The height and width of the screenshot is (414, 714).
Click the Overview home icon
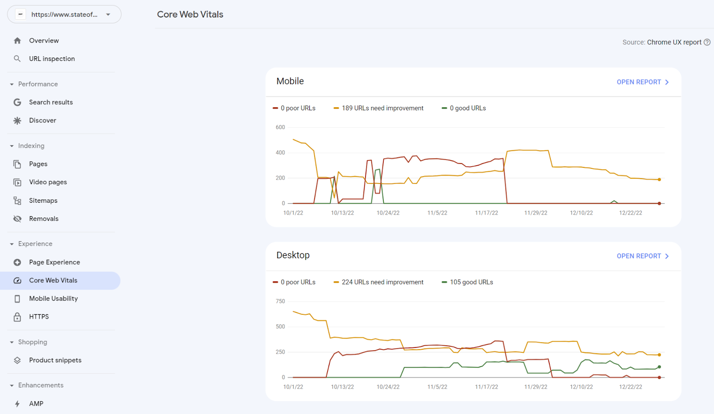[x=17, y=41]
